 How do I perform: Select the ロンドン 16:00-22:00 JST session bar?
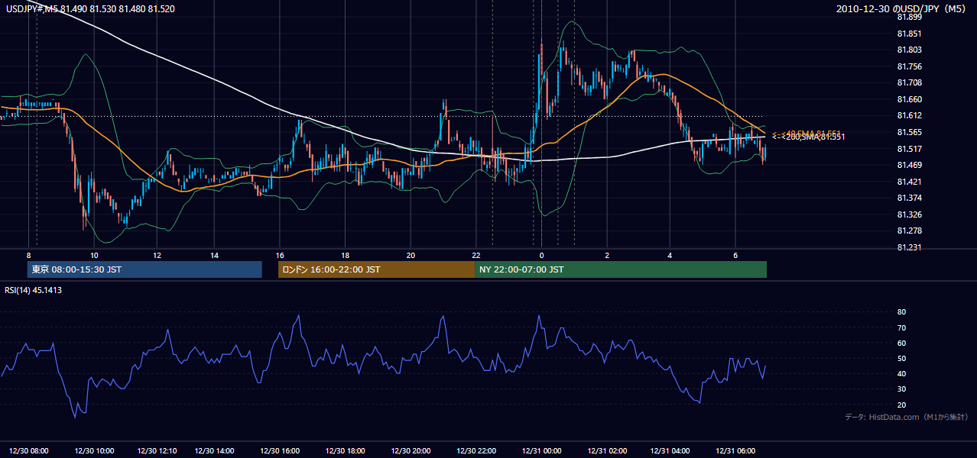pyautogui.click(x=376, y=269)
